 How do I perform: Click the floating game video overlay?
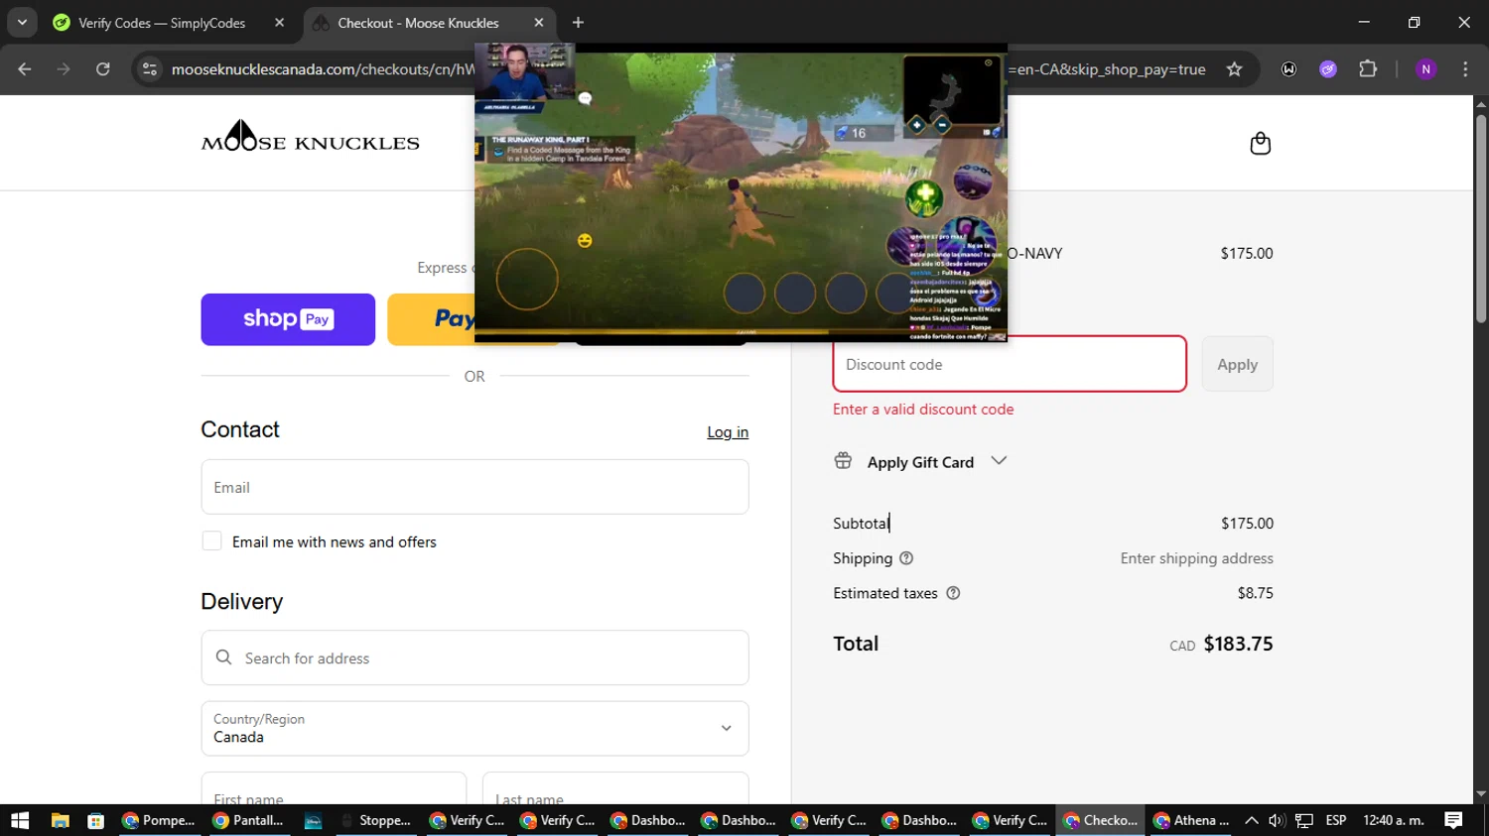pos(741,193)
